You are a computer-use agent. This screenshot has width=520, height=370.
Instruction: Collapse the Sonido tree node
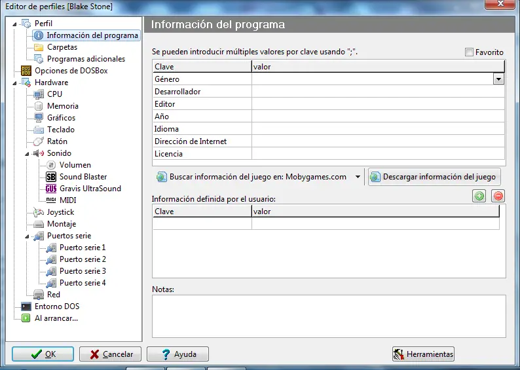[27, 154]
